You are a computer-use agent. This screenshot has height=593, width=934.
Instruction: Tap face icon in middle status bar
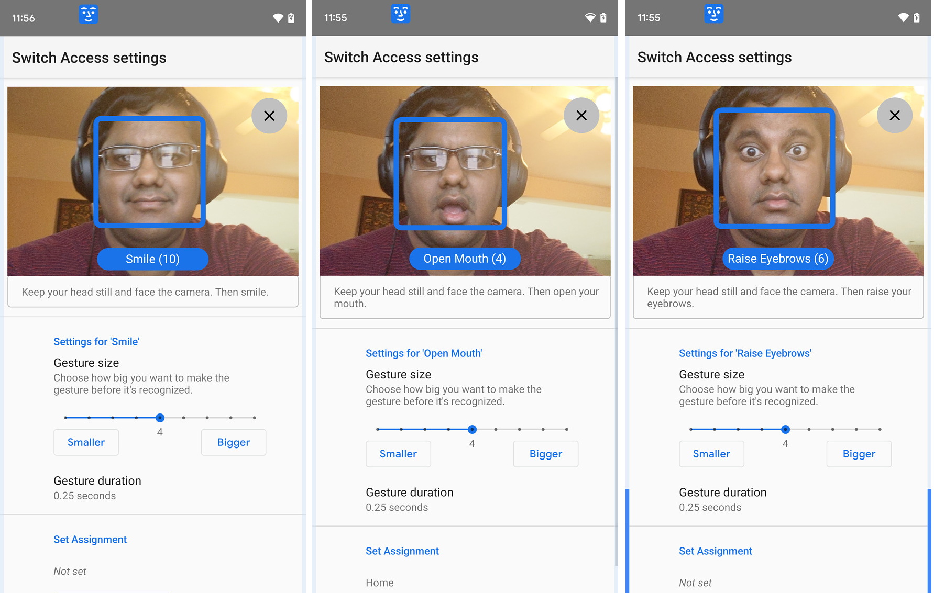tap(401, 14)
